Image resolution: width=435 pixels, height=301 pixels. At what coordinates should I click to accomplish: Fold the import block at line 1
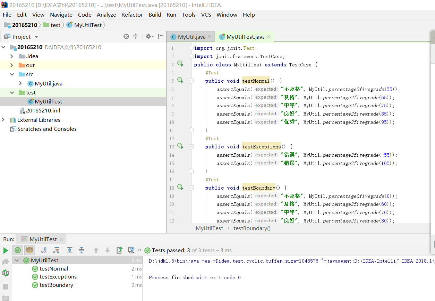(191, 48)
